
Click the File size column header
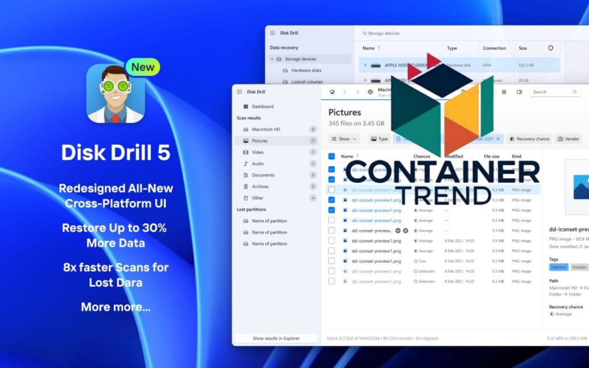tap(491, 156)
